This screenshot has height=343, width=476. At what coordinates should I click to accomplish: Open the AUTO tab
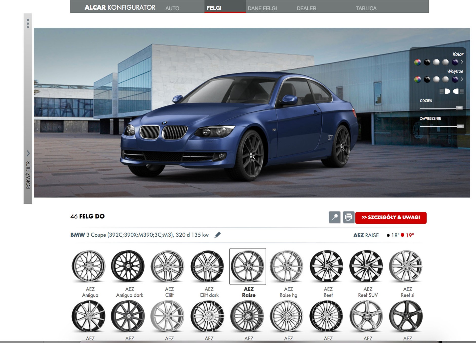[x=172, y=8]
